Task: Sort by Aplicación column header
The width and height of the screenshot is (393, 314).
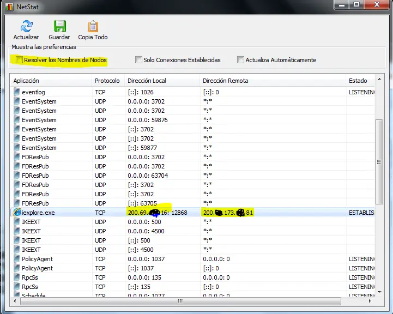Action: point(51,81)
